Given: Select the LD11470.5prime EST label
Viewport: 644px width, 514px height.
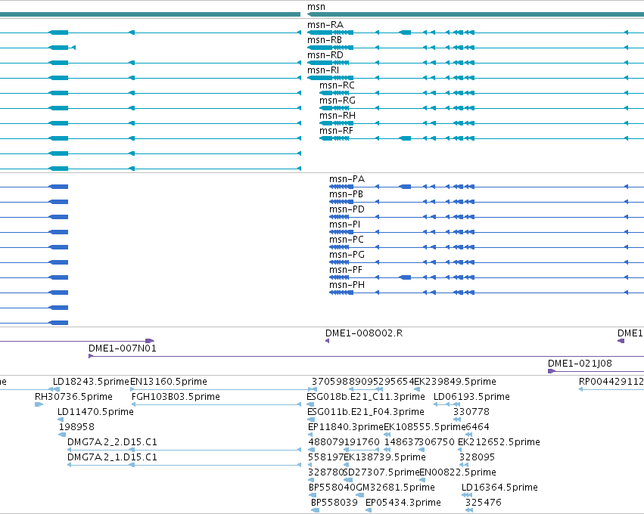Looking at the screenshot, I should [95, 412].
